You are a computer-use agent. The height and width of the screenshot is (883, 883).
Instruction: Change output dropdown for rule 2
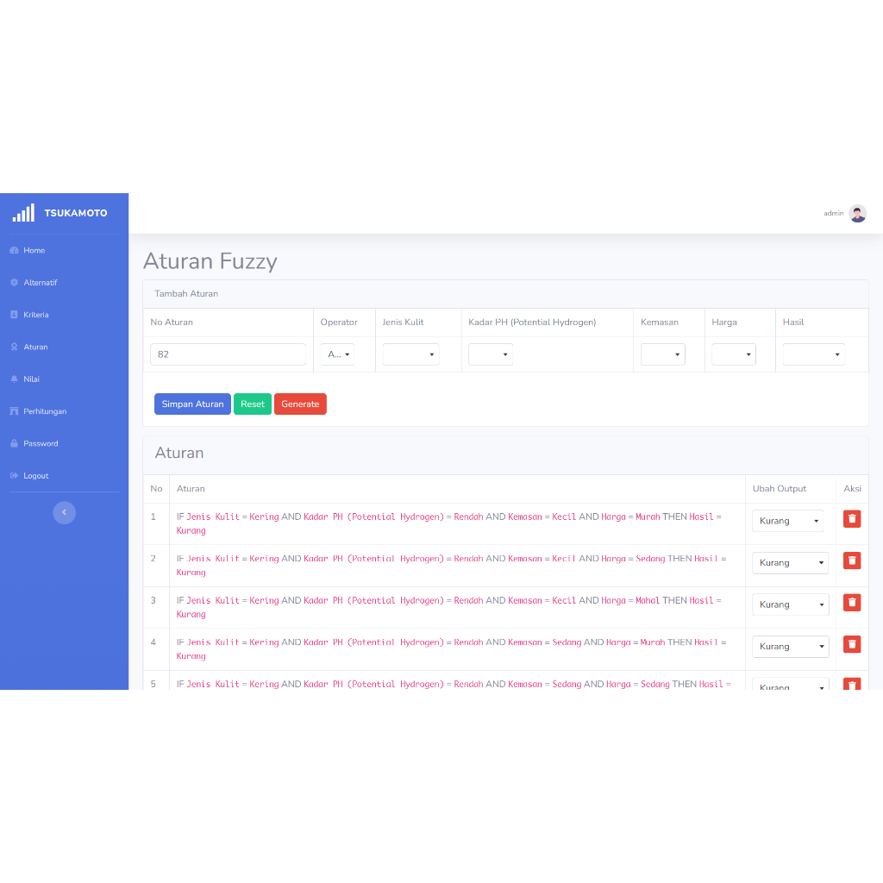pyautogui.click(x=790, y=562)
